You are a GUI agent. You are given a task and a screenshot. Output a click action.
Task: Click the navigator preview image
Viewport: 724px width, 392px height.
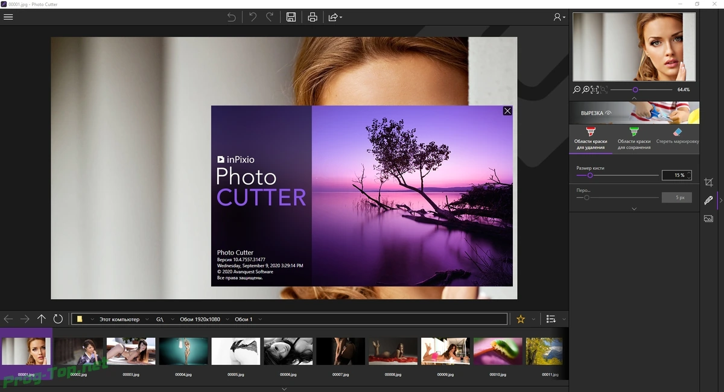tap(634, 47)
